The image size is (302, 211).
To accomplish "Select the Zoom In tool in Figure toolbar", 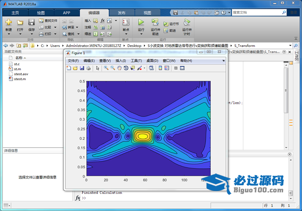I will tap(106, 68).
